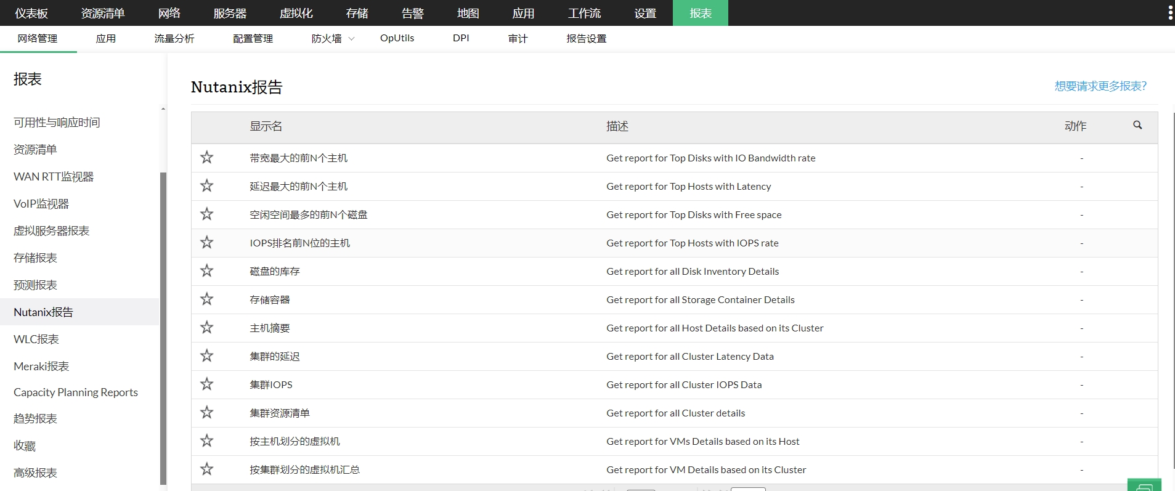Viewport: 1175px width, 491px height.
Task: Open 存储报表 in the sidebar
Action: (35, 258)
